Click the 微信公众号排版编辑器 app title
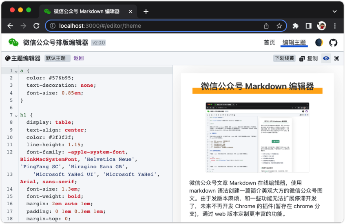 pyautogui.click(x=56, y=43)
